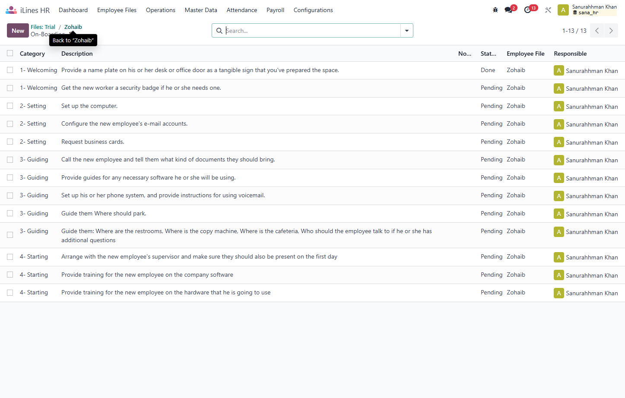The height and width of the screenshot is (398, 625).
Task: Open the Employee Files menu
Action: click(117, 10)
